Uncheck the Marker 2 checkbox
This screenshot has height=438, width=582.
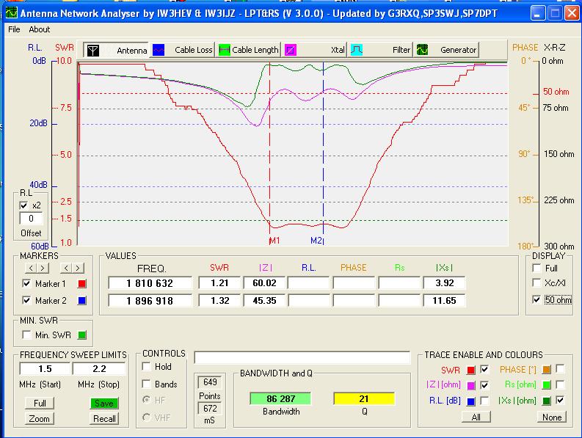click(x=27, y=301)
